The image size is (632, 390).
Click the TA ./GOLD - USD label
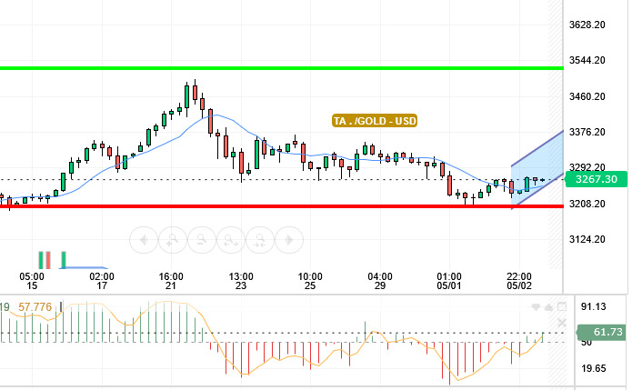coord(375,121)
